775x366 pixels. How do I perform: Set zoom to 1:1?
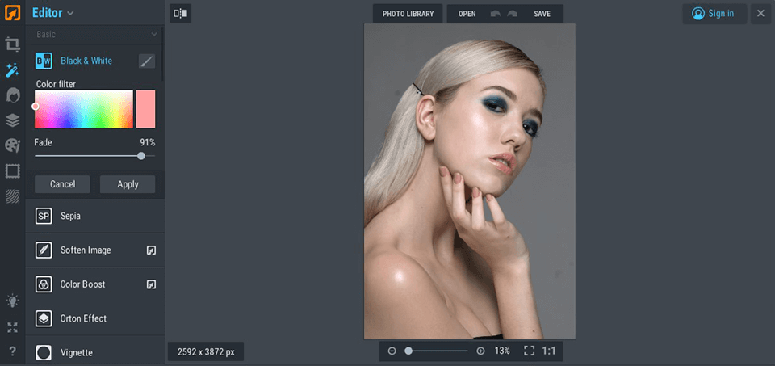(549, 351)
